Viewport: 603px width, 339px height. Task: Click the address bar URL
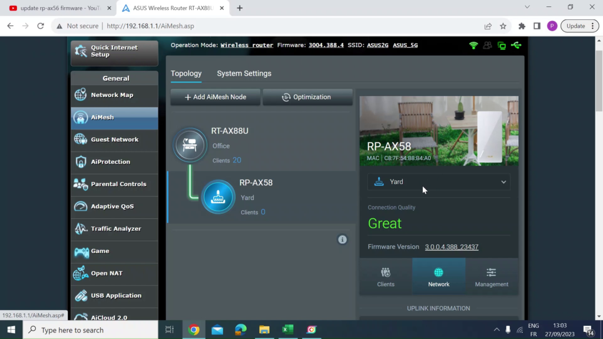pyautogui.click(x=150, y=26)
